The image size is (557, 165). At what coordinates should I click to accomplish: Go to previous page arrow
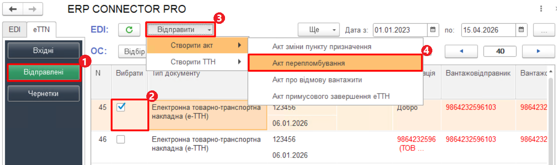pyautogui.click(x=462, y=51)
